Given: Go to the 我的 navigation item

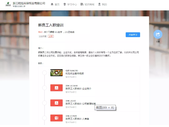Looking at the screenshot, I should (x=103, y=4).
